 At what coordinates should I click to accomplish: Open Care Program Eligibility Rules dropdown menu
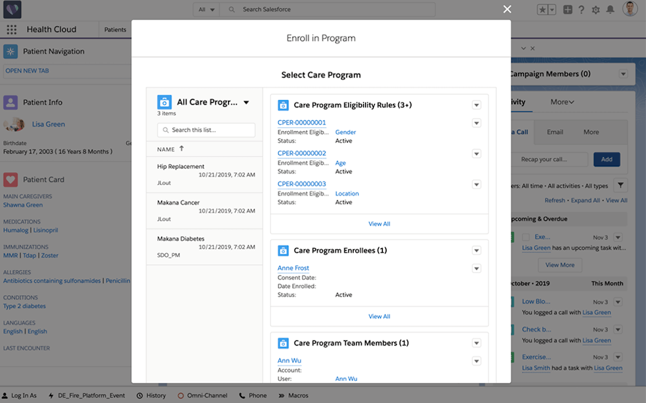pyautogui.click(x=476, y=105)
